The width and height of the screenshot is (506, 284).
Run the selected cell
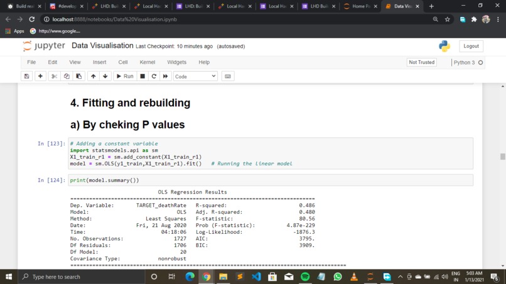[125, 76]
